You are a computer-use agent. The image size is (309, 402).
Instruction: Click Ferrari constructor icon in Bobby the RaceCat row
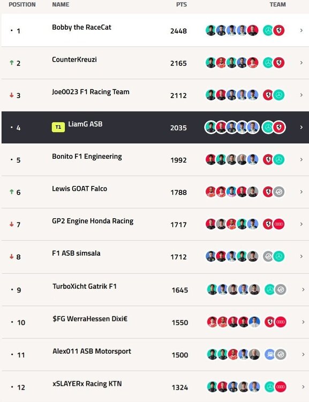click(279, 31)
